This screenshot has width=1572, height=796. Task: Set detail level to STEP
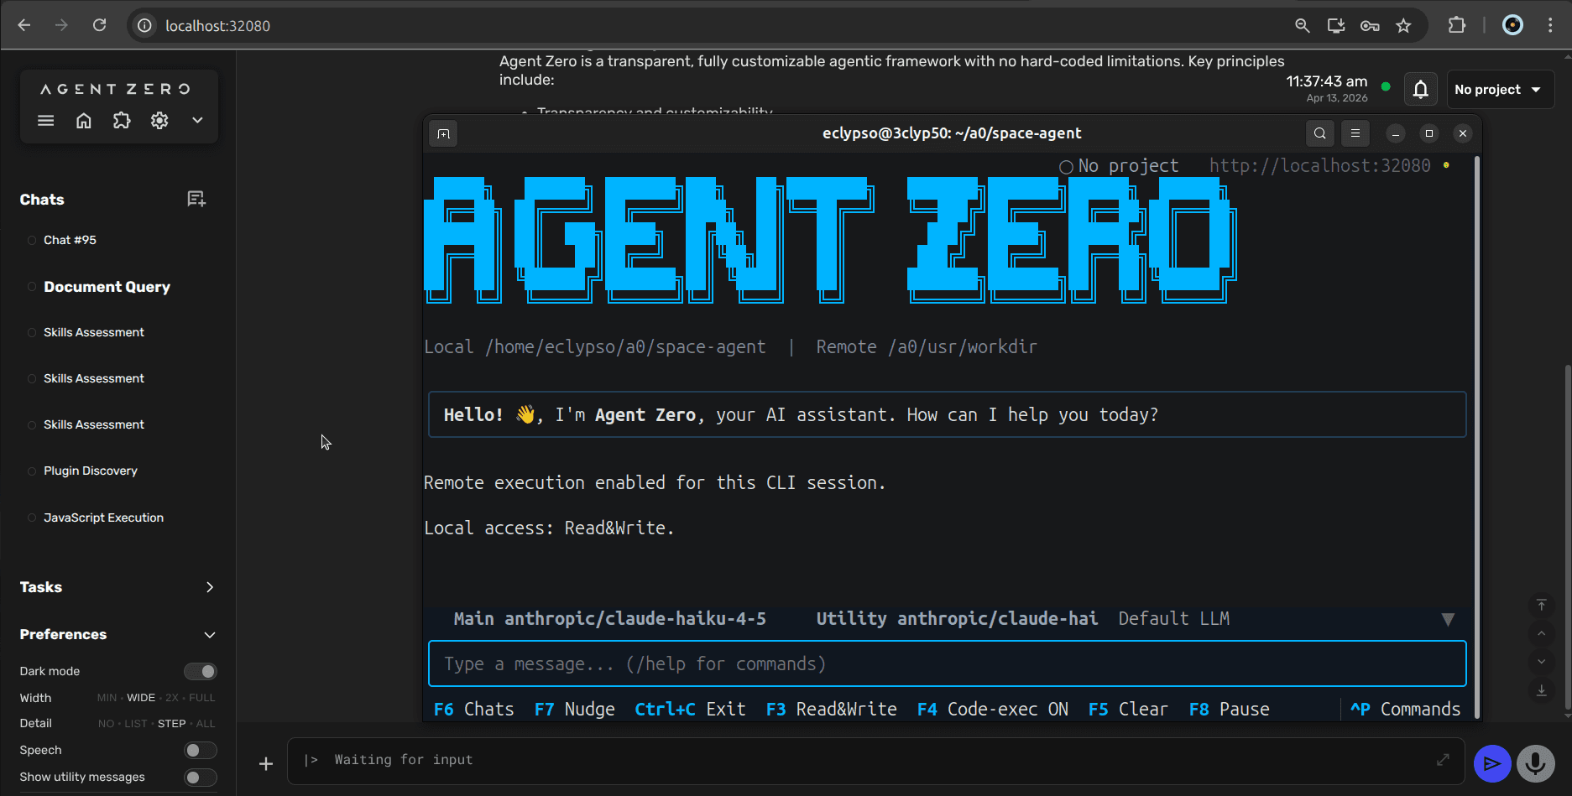click(172, 723)
